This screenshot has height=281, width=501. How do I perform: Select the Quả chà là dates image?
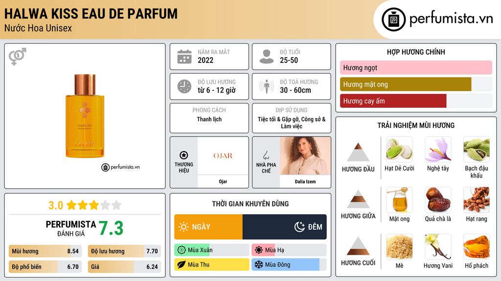pyautogui.click(x=438, y=200)
